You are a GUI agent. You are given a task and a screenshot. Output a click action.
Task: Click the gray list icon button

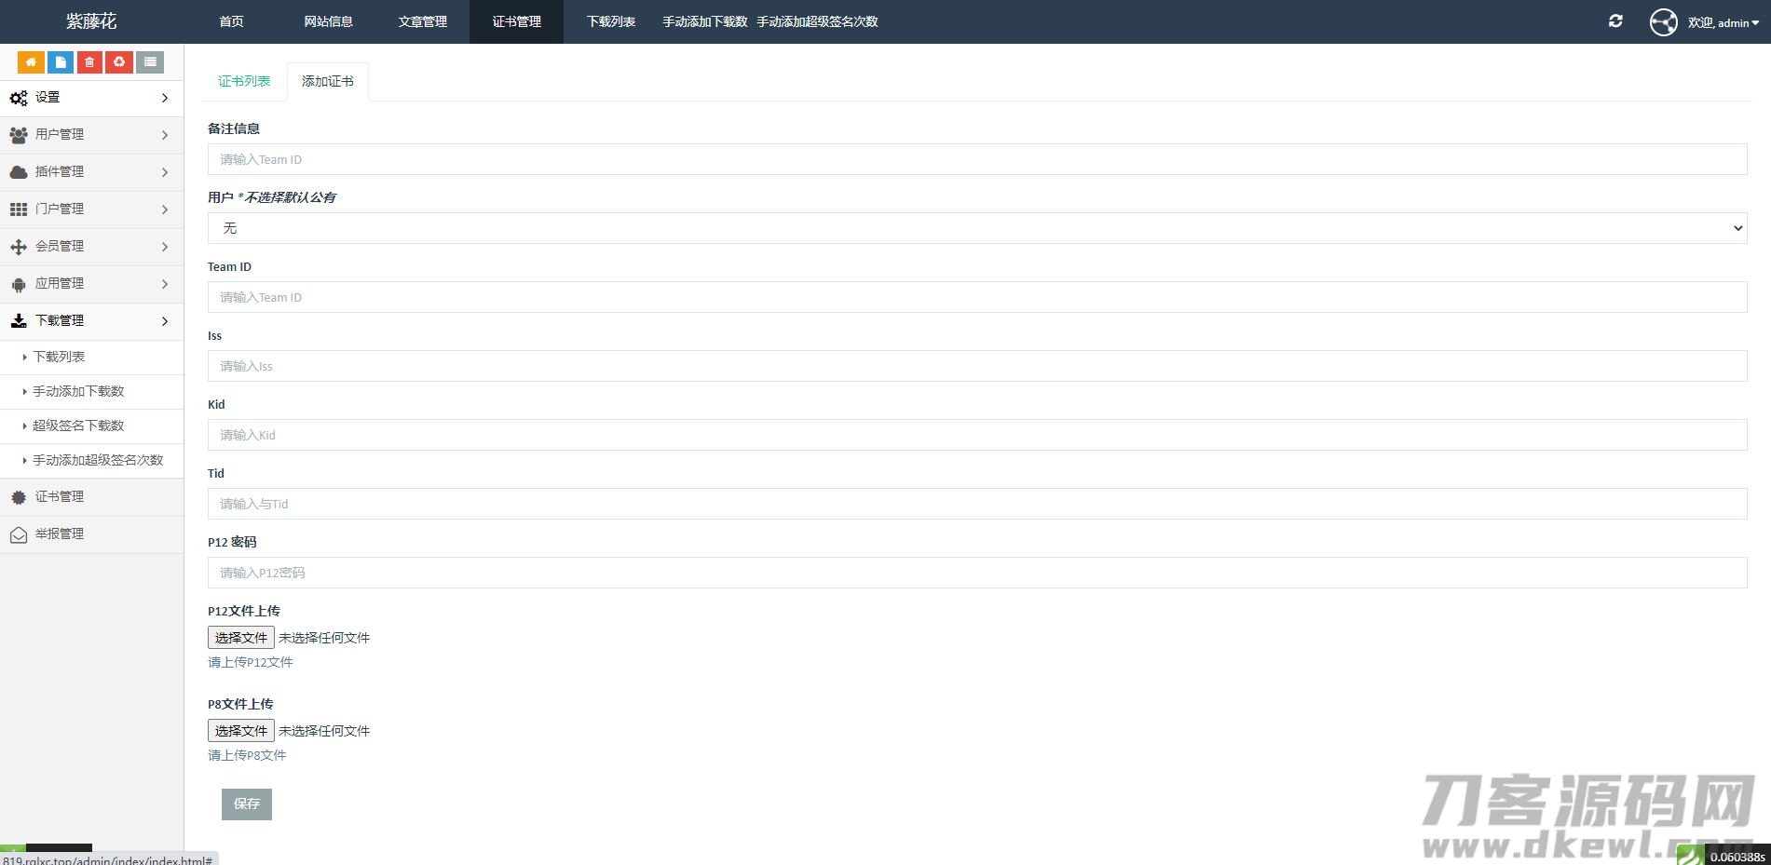150,62
